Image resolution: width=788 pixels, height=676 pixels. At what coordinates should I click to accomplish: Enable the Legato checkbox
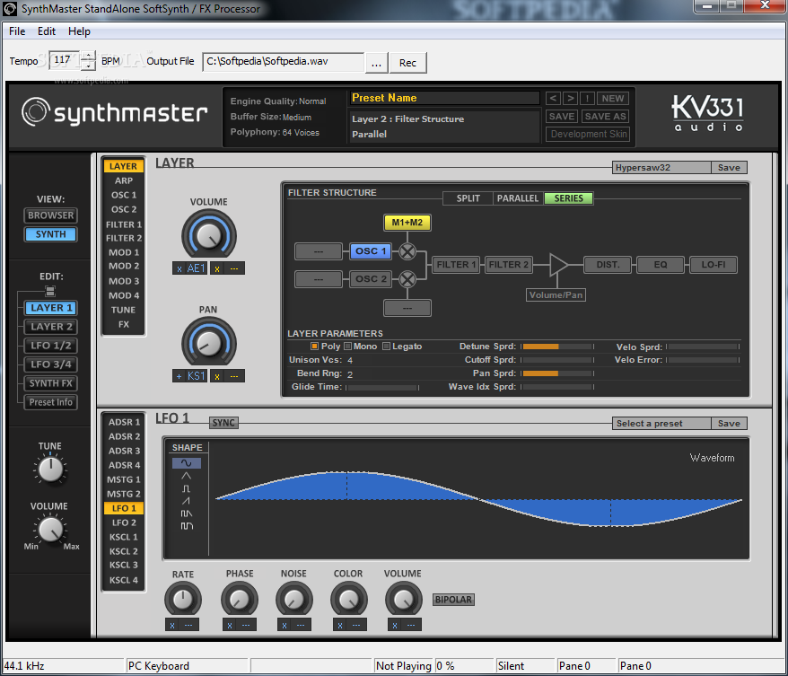387,347
